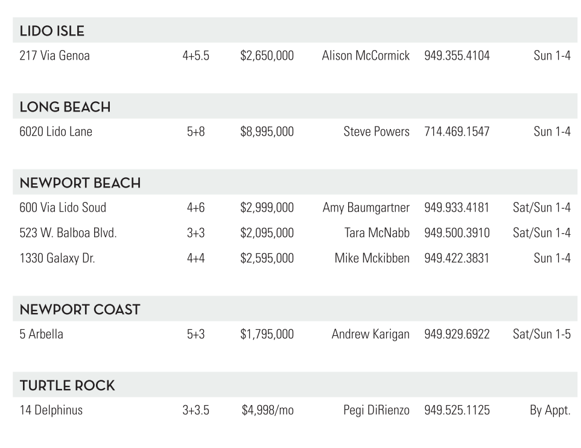Viewport: 581px width, 448px height.
Task: Click the NEWPORT COAST section header
Action: click(80, 310)
